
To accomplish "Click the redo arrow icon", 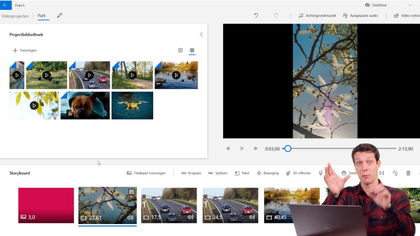I will (276, 16).
